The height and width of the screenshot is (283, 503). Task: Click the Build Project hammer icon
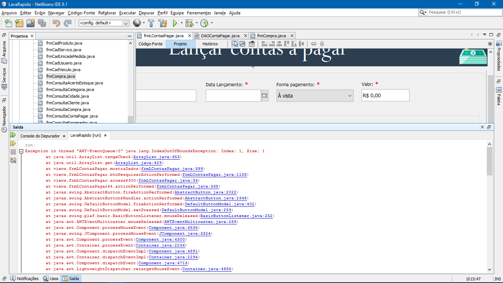click(151, 23)
